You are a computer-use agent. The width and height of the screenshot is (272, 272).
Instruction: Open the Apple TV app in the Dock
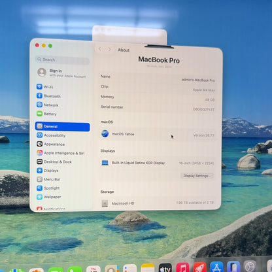pyautogui.click(x=165, y=268)
